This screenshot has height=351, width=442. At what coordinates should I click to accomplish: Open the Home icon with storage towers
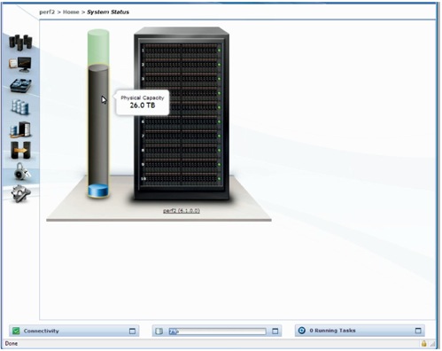click(x=20, y=42)
